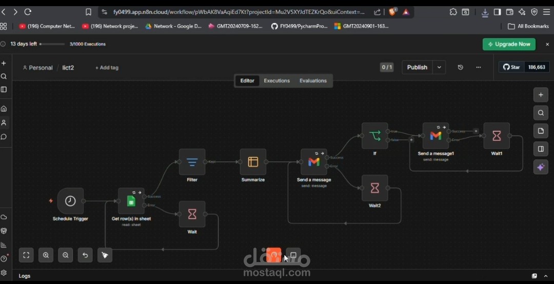Open Network - Google D... bookmark
This screenshot has width=554, height=284.
pyautogui.click(x=173, y=26)
